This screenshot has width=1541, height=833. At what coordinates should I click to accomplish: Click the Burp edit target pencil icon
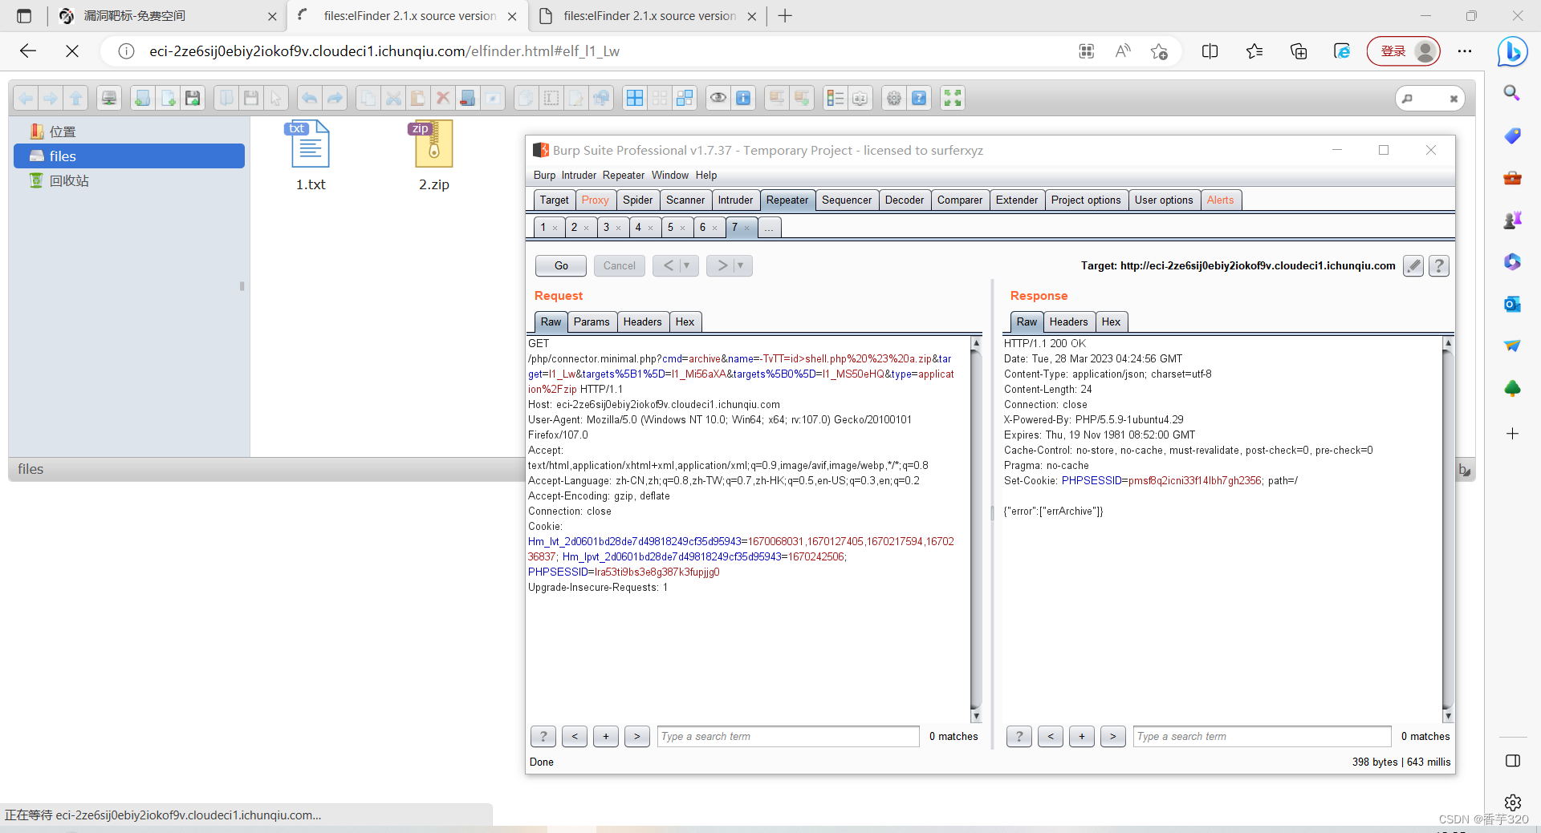click(x=1413, y=265)
